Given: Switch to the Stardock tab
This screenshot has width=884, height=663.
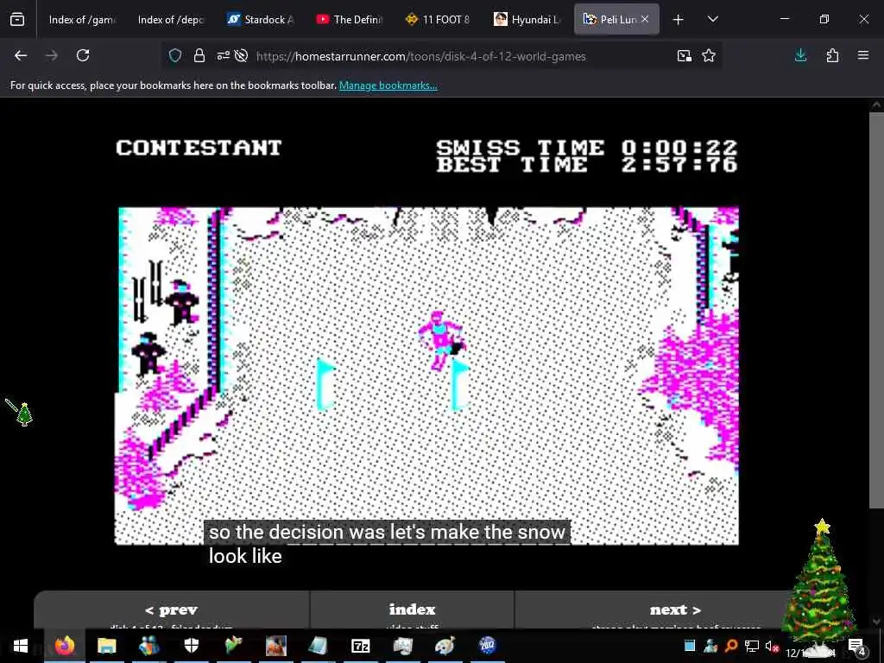Looking at the screenshot, I should click(259, 20).
